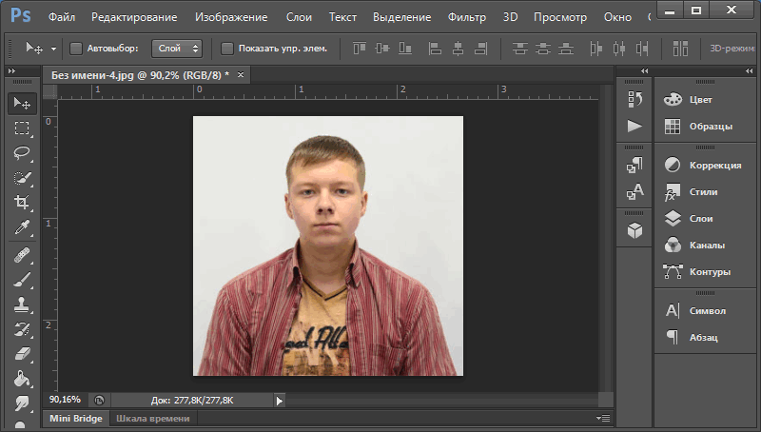Open the 3D panel cube icon
Screen dimensions: 761x432
(x=634, y=230)
